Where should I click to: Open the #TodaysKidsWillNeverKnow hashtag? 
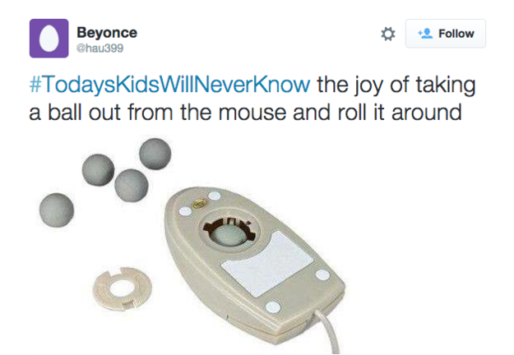(171, 85)
